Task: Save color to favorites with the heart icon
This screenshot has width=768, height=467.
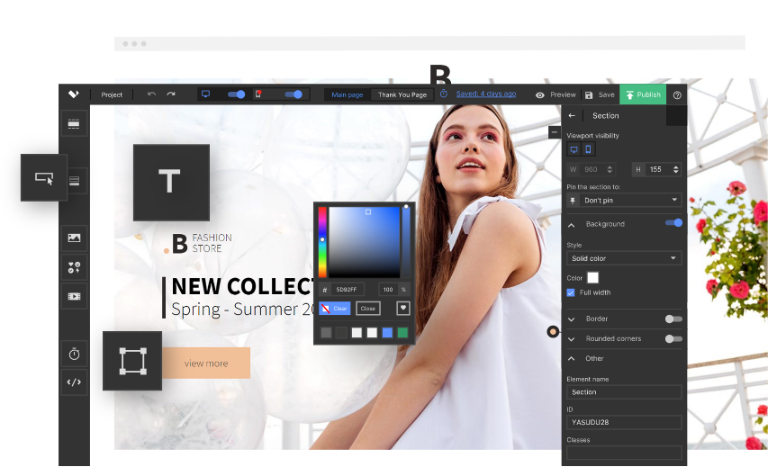Action: point(402,309)
